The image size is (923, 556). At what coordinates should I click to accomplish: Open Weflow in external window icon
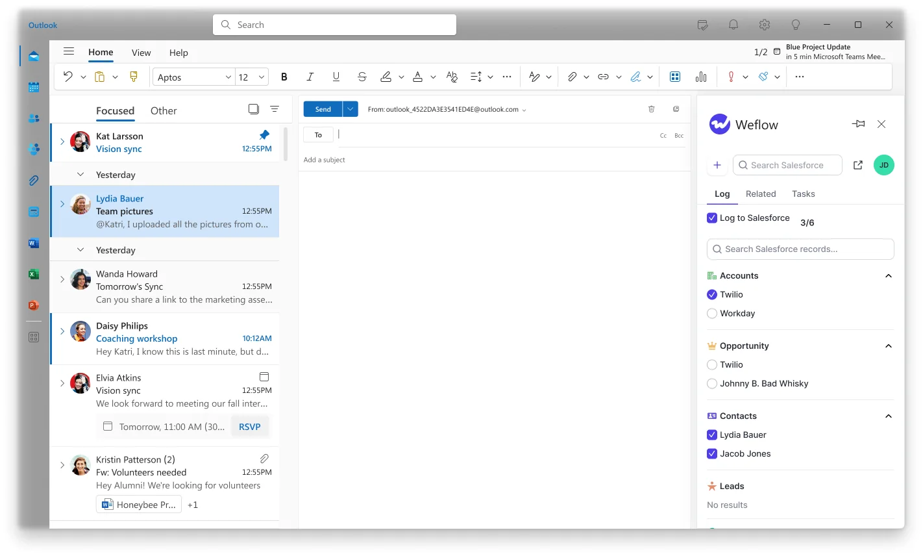(858, 165)
